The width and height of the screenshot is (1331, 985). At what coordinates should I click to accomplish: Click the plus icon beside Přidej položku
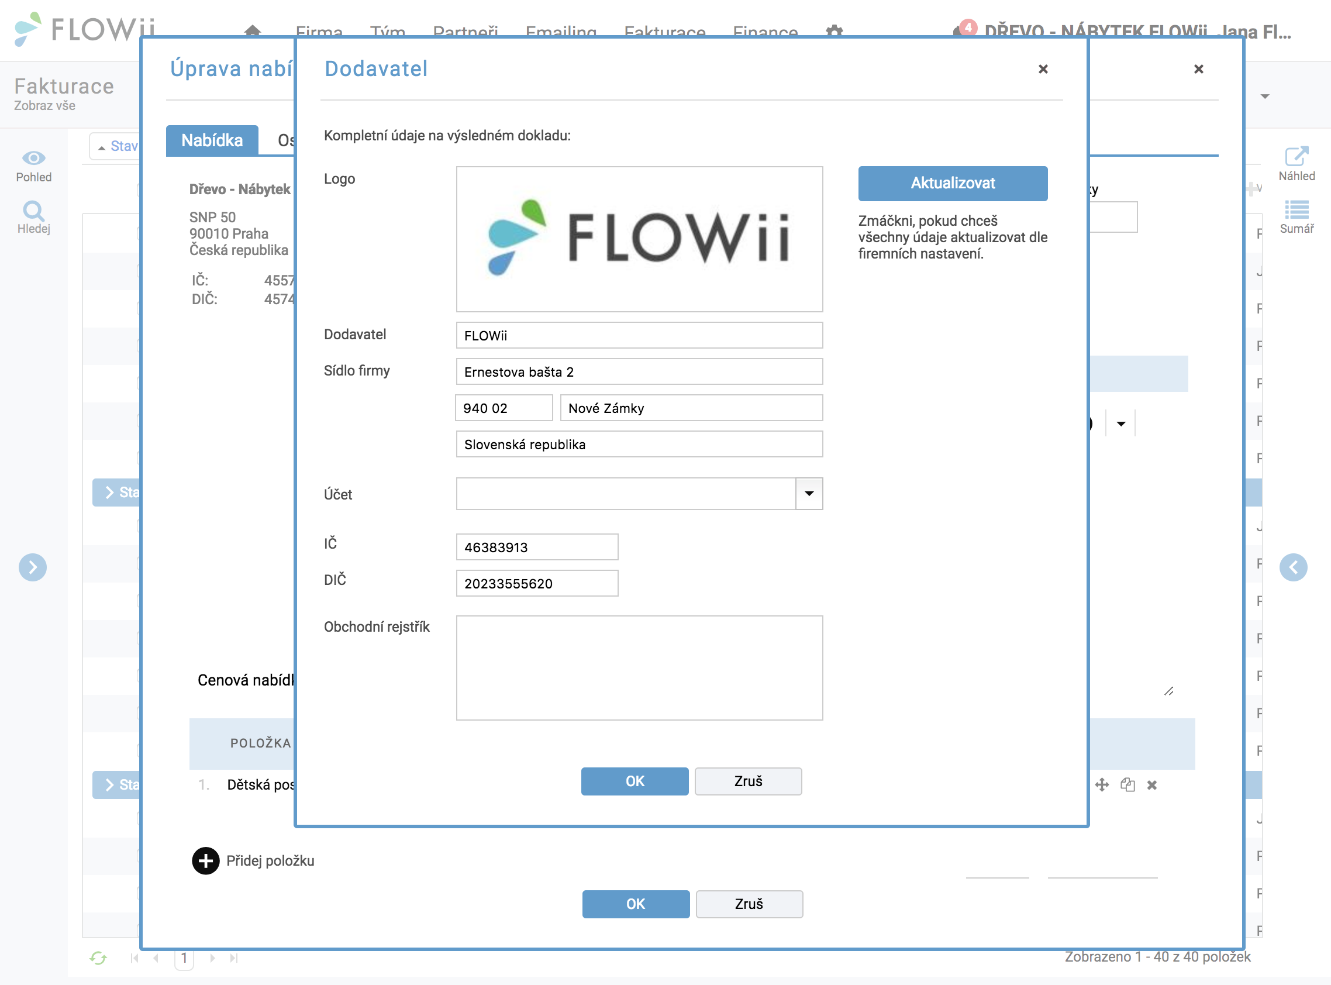click(x=206, y=861)
